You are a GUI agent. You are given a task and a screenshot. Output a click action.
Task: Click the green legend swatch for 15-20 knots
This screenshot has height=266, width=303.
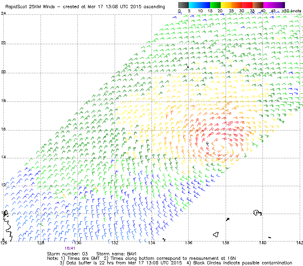tap(215, 5)
